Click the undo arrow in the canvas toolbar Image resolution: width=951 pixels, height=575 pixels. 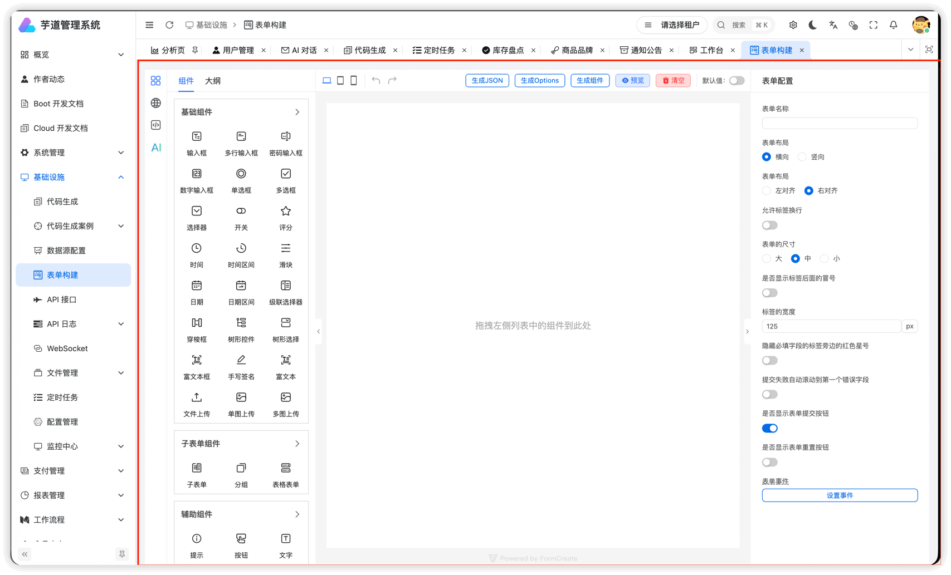pyautogui.click(x=375, y=80)
